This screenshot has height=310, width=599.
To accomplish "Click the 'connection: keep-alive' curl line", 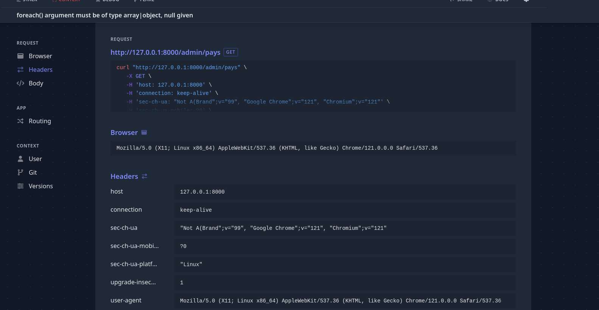I will pyautogui.click(x=172, y=93).
